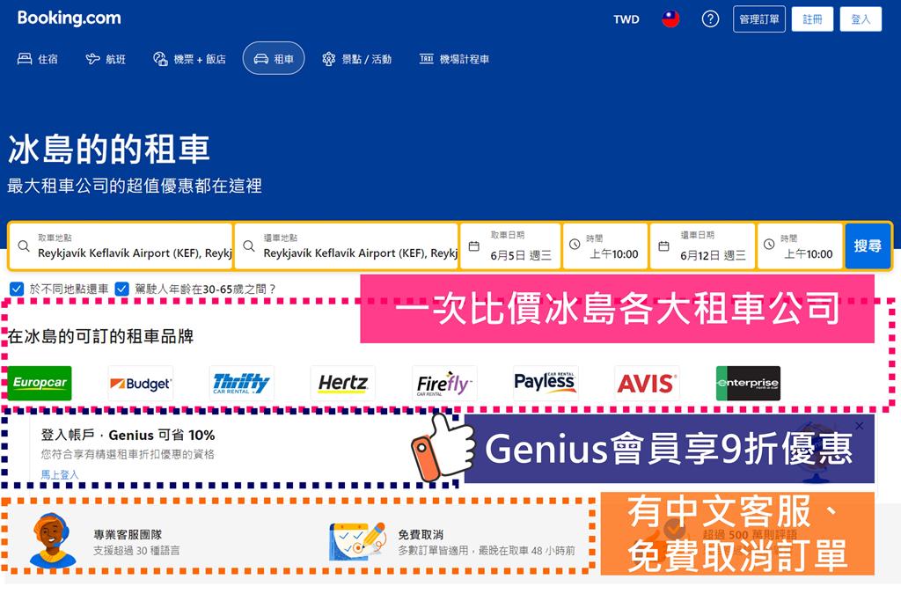This screenshot has width=901, height=601.
Task: Click the clock icon for pick-up time
Action: point(574,245)
